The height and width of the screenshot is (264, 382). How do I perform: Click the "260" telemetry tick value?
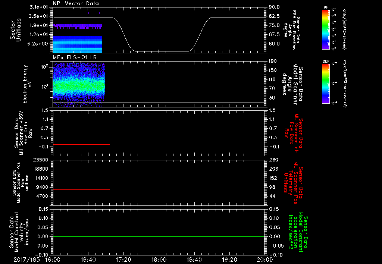coord(273,160)
